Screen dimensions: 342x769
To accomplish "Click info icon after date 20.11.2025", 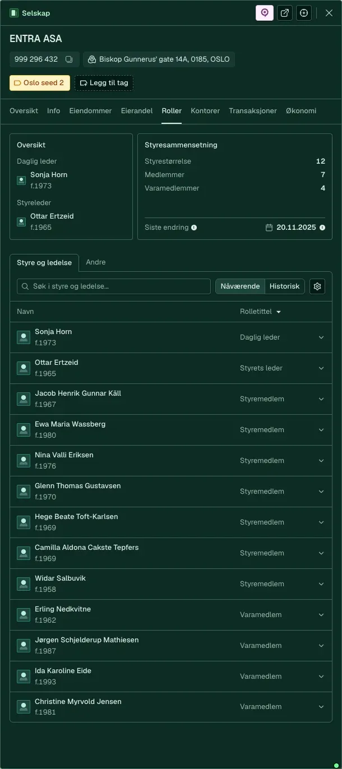I will point(322,228).
